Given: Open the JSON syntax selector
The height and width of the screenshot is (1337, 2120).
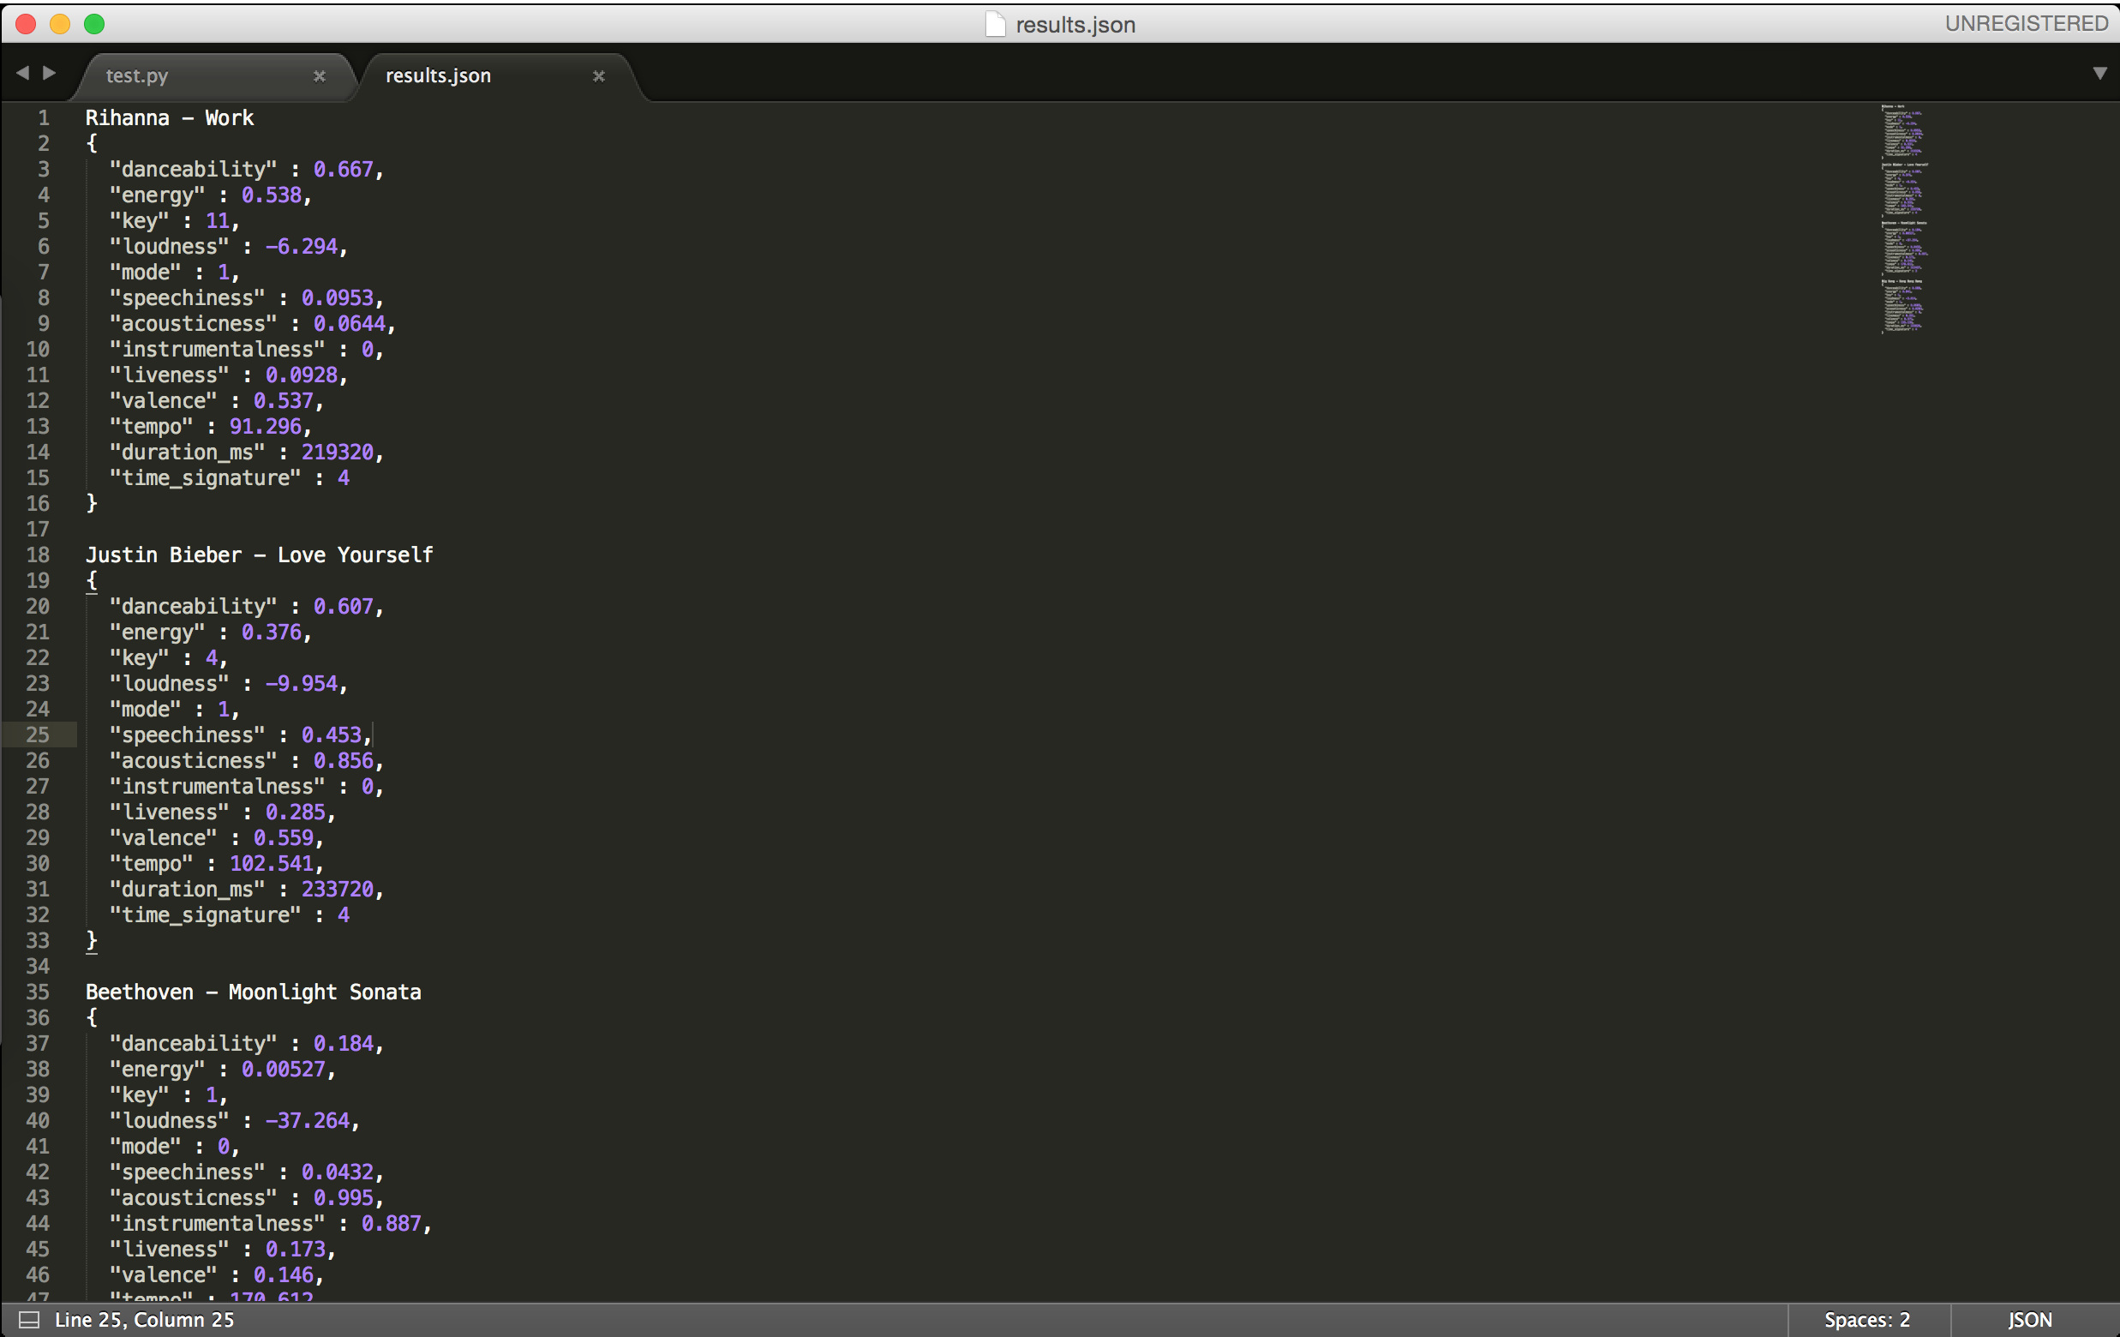Looking at the screenshot, I should (2030, 1319).
